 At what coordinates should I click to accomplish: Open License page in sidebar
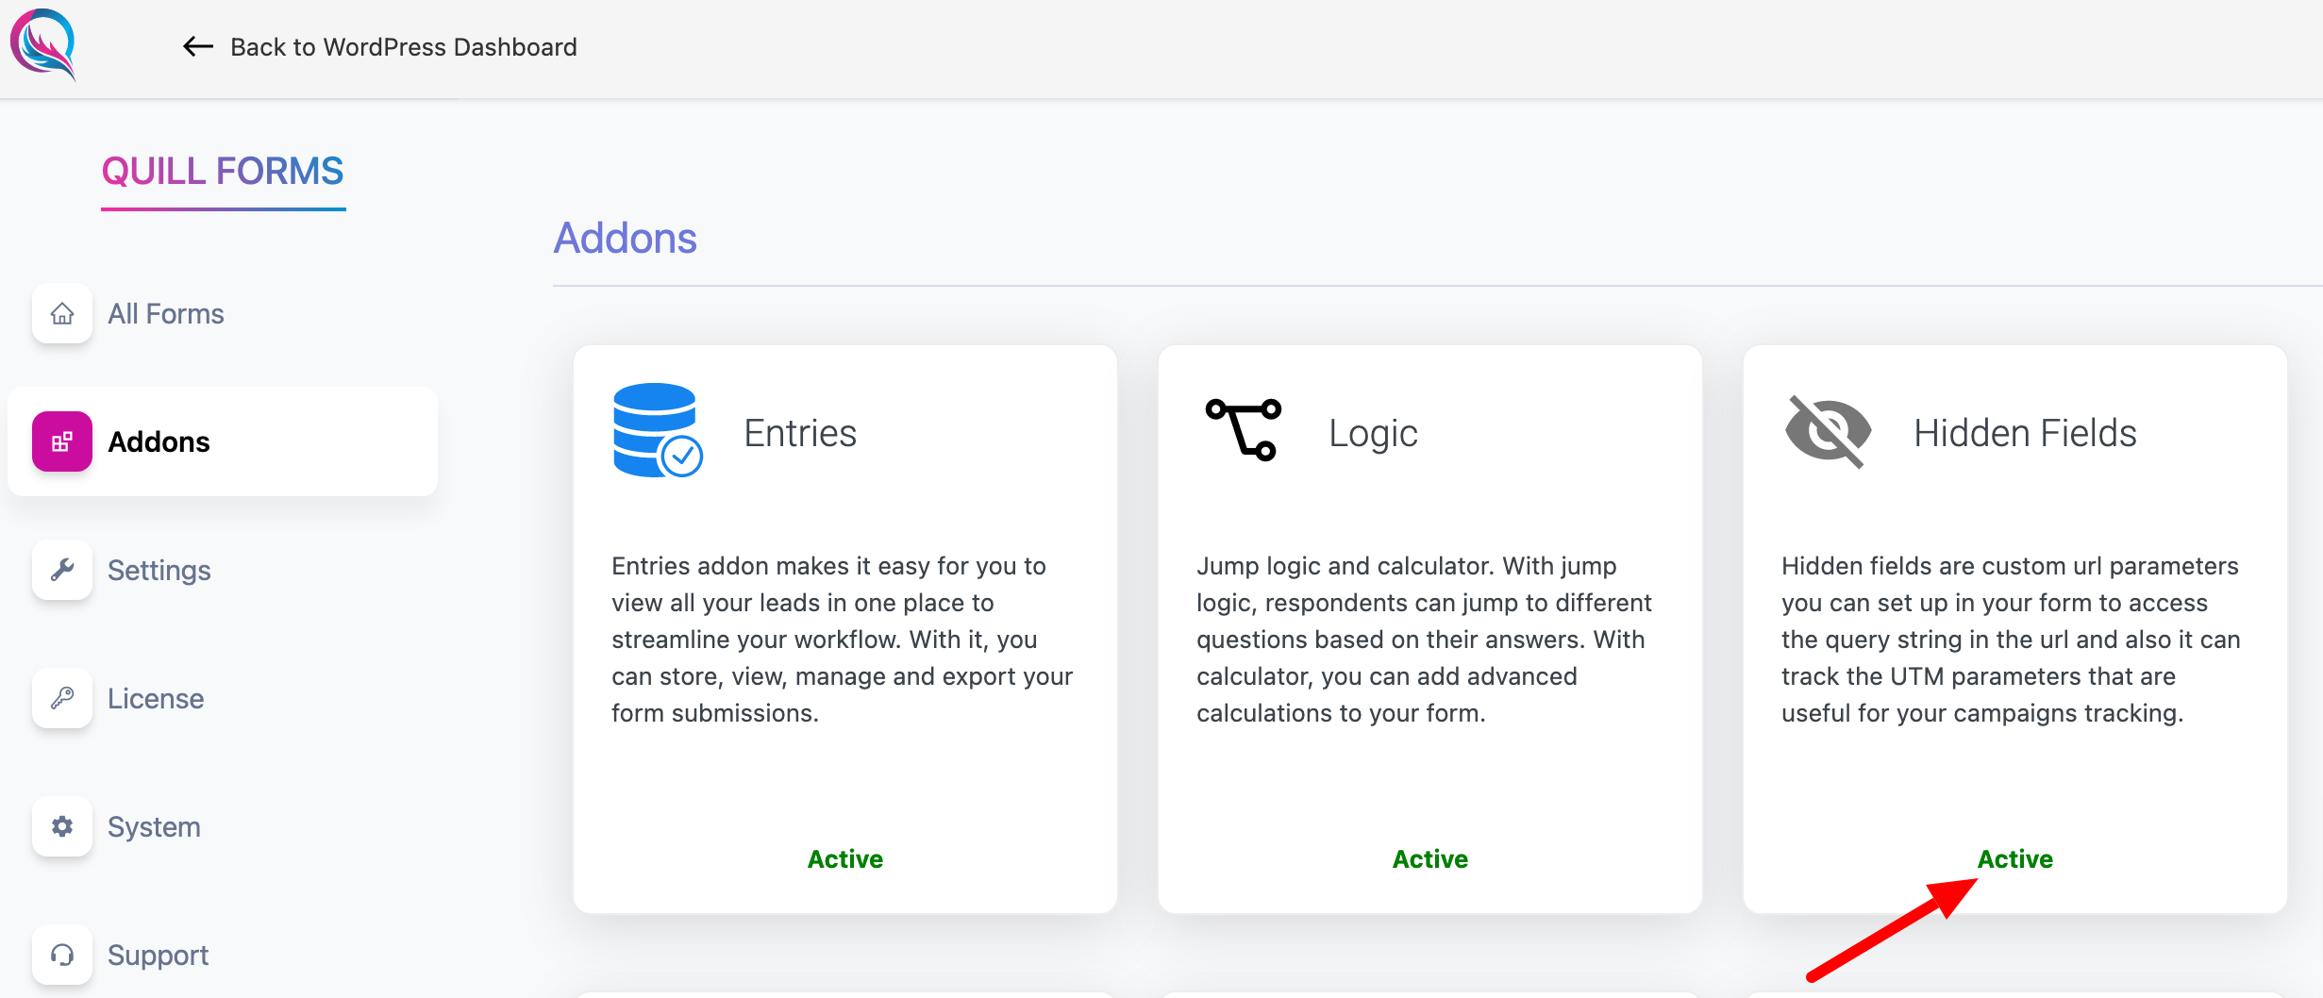point(156,698)
